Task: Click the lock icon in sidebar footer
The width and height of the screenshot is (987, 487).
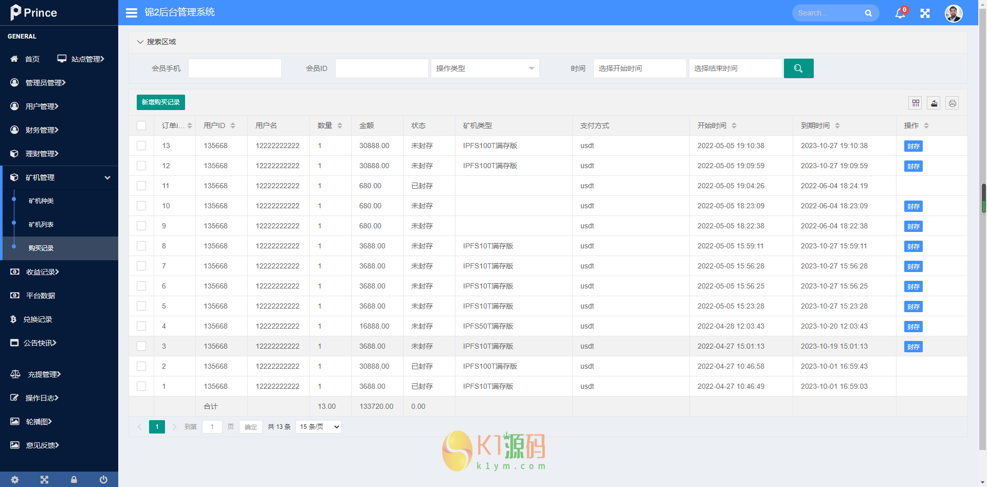Action: click(74, 479)
